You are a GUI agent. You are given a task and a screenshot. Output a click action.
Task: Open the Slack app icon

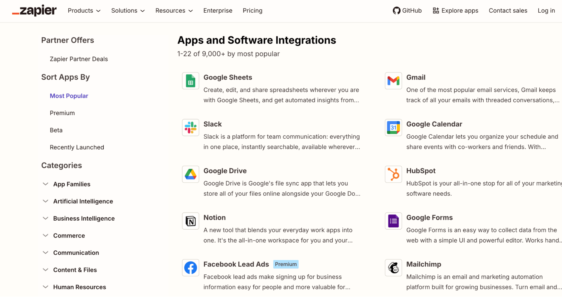click(191, 127)
